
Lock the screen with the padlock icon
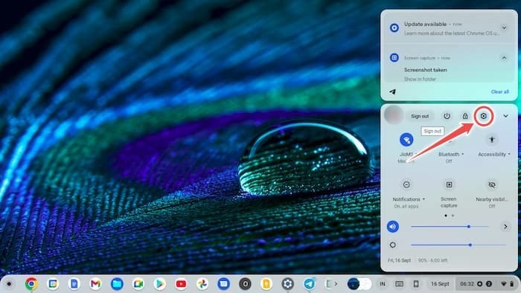(465, 116)
